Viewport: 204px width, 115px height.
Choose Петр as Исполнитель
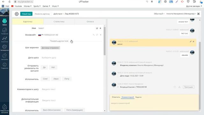(67, 79)
